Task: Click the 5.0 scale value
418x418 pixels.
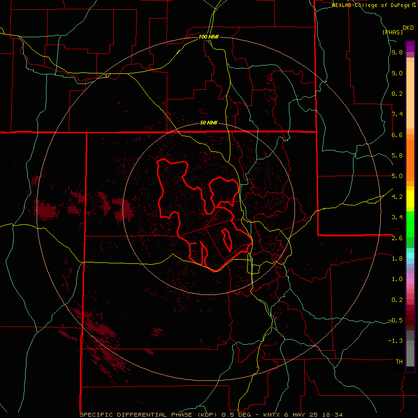Action: tap(397, 176)
